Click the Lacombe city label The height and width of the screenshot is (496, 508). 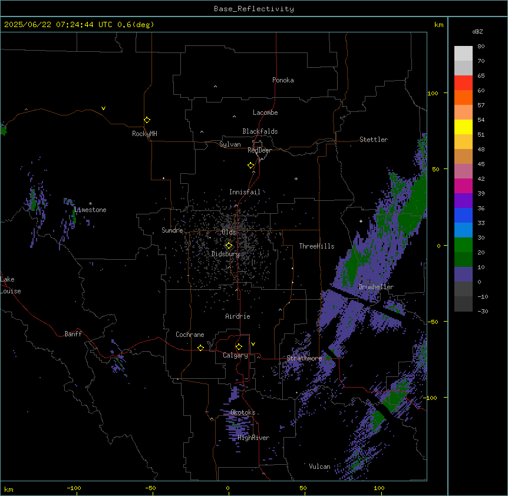(265, 113)
